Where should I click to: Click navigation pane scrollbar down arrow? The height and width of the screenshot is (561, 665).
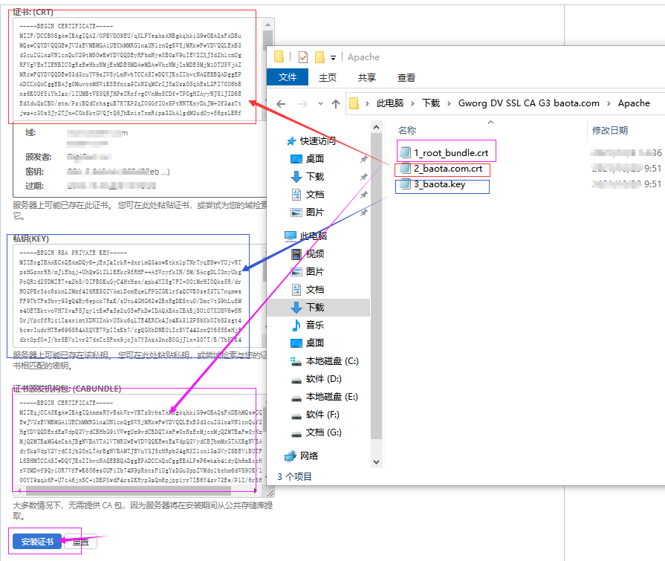tap(376, 461)
